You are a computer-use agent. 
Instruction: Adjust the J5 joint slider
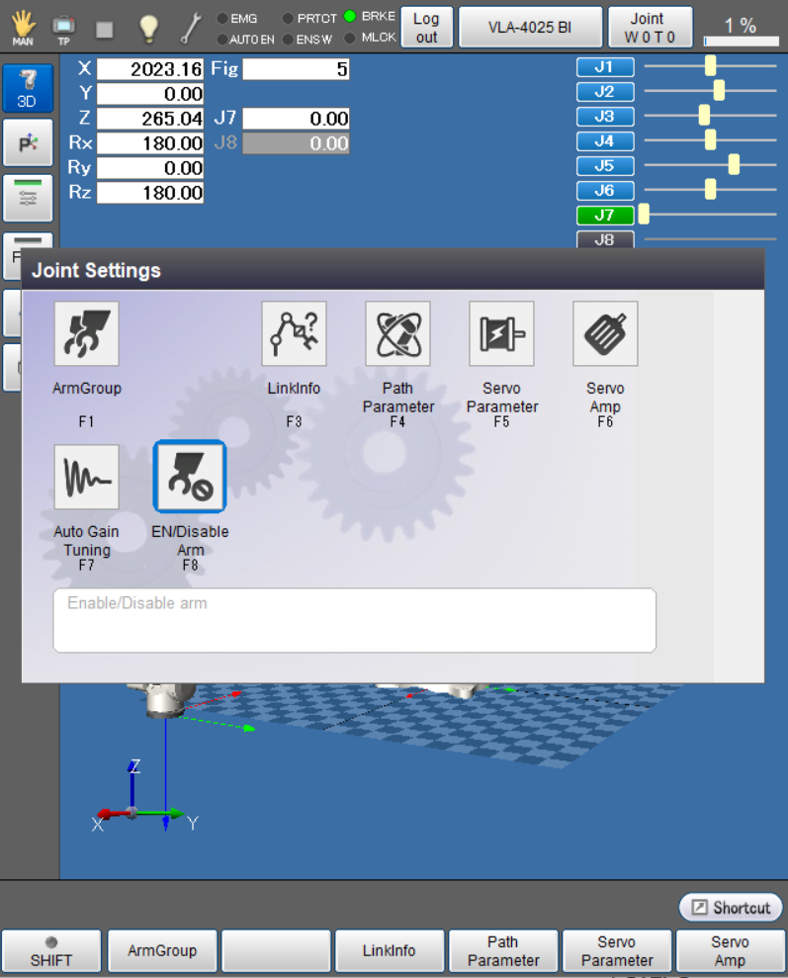coord(734,165)
